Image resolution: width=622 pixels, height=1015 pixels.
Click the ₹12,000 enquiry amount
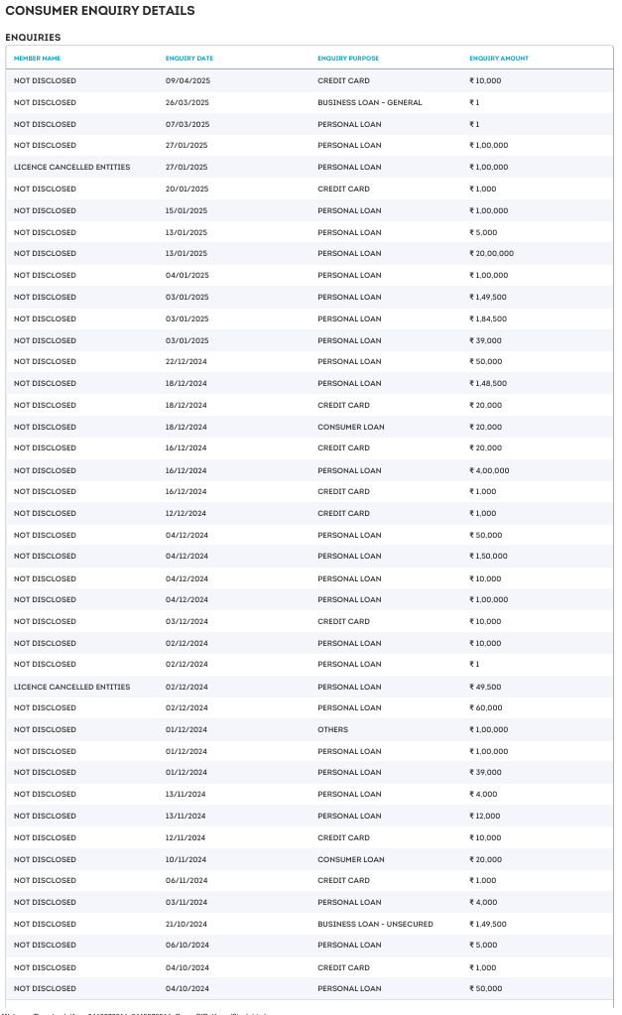[485, 816]
